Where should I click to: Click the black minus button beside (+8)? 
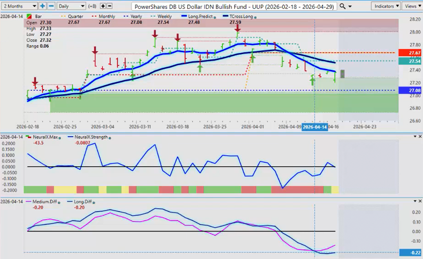click(110, 6)
